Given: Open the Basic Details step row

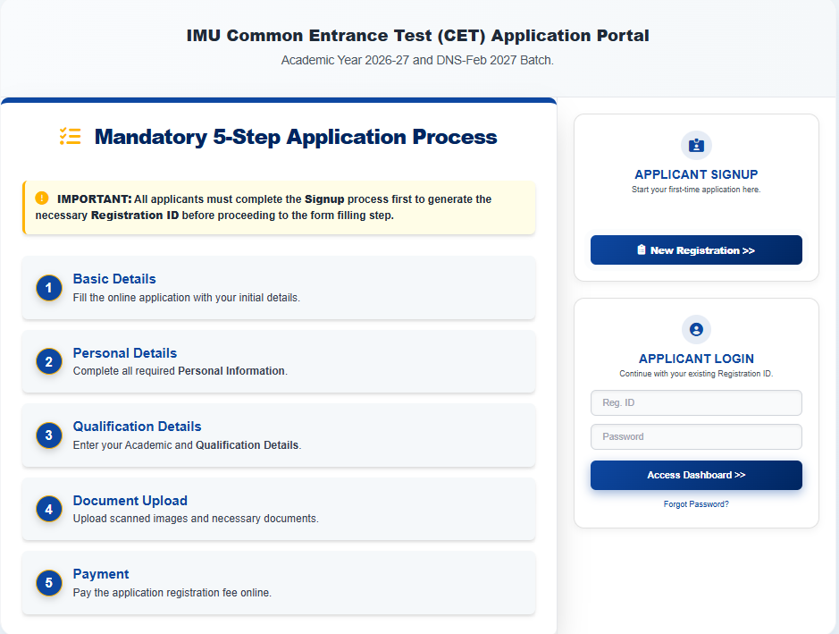Looking at the screenshot, I should (277, 287).
